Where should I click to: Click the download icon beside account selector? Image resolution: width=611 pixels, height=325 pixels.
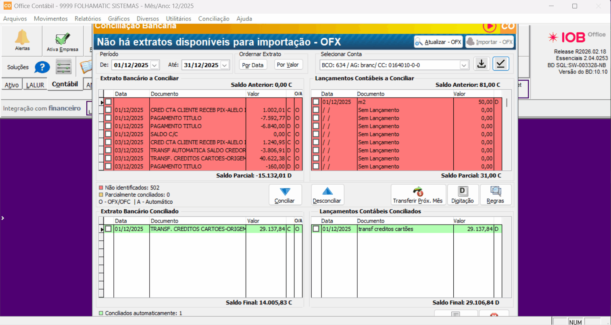click(482, 64)
